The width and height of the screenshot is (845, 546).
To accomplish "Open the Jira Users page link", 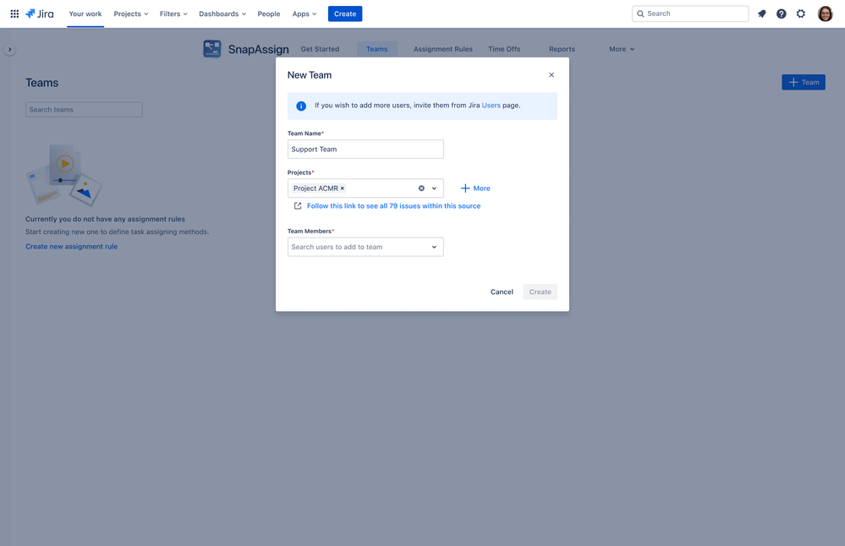I will [x=491, y=106].
